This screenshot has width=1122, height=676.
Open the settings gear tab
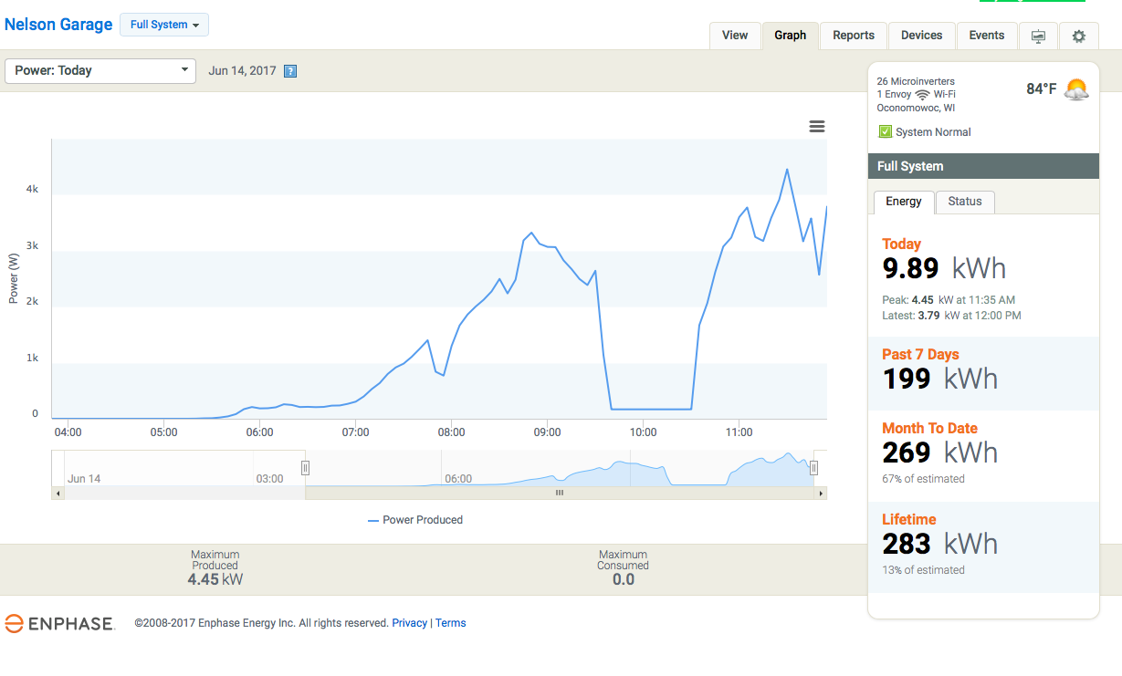click(x=1079, y=36)
